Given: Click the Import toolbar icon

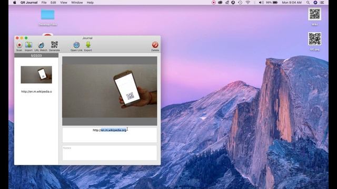Looking at the screenshot, I should pos(28,46).
